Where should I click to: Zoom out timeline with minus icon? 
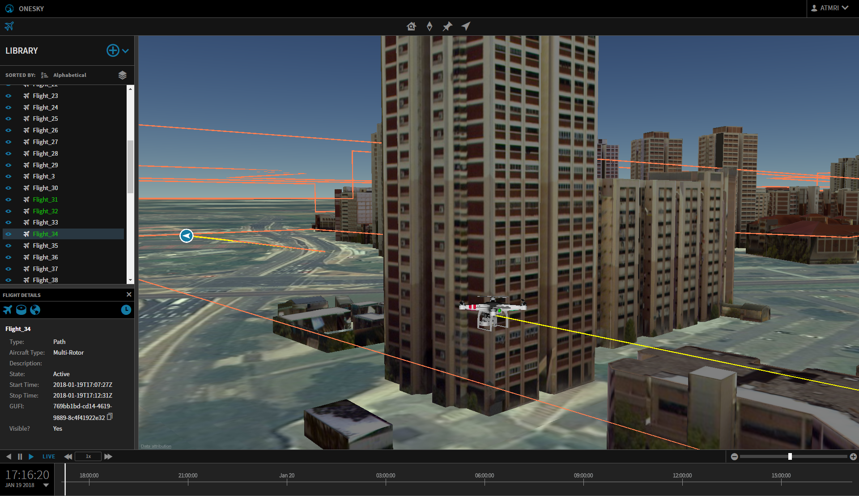734,457
